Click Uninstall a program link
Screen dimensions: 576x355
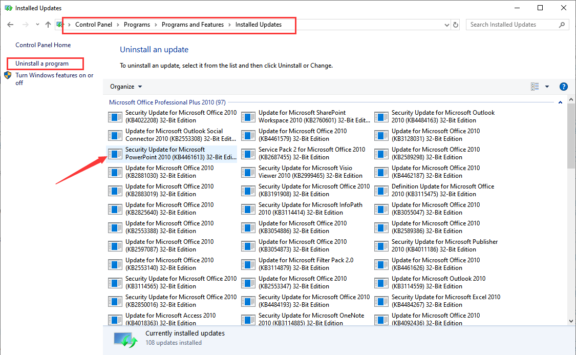[x=42, y=64]
